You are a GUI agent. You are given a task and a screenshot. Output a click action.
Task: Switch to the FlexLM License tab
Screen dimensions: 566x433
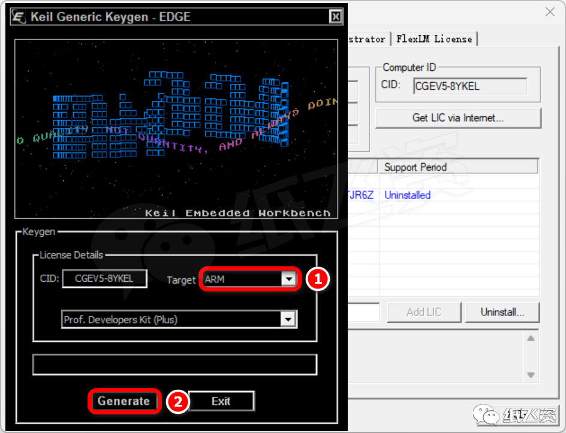(x=434, y=39)
